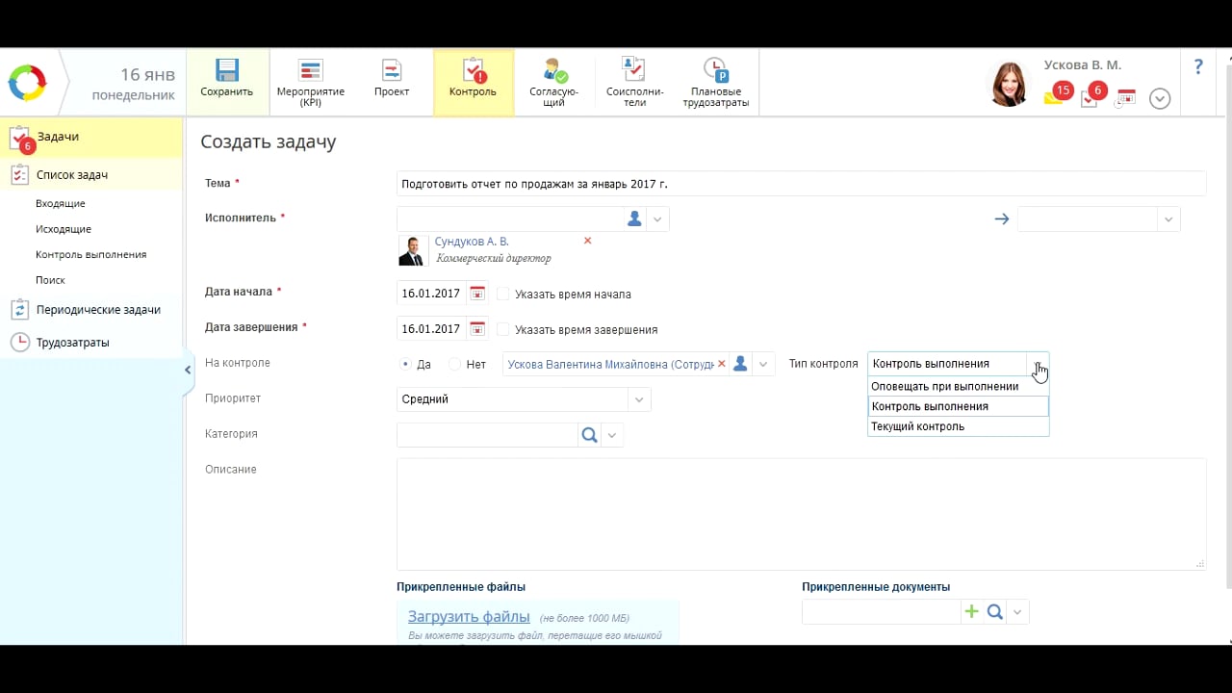The height and width of the screenshot is (693, 1232).
Task: Open the Категория dropdown arrow
Action: [x=612, y=435]
